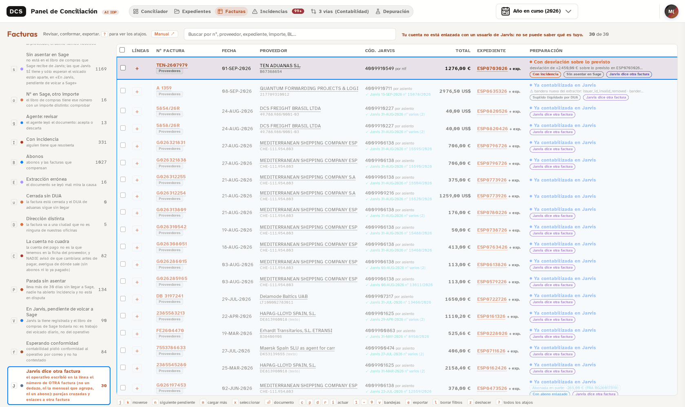685x407 pixels.
Task: Go to the Depuración tab
Action: click(x=392, y=11)
